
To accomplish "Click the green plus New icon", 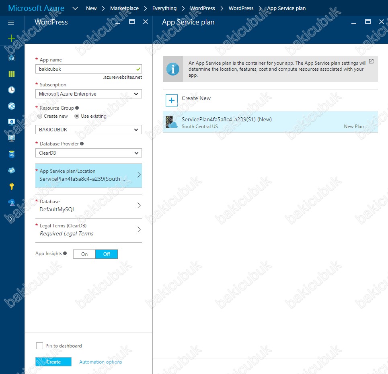I will click(x=11, y=38).
